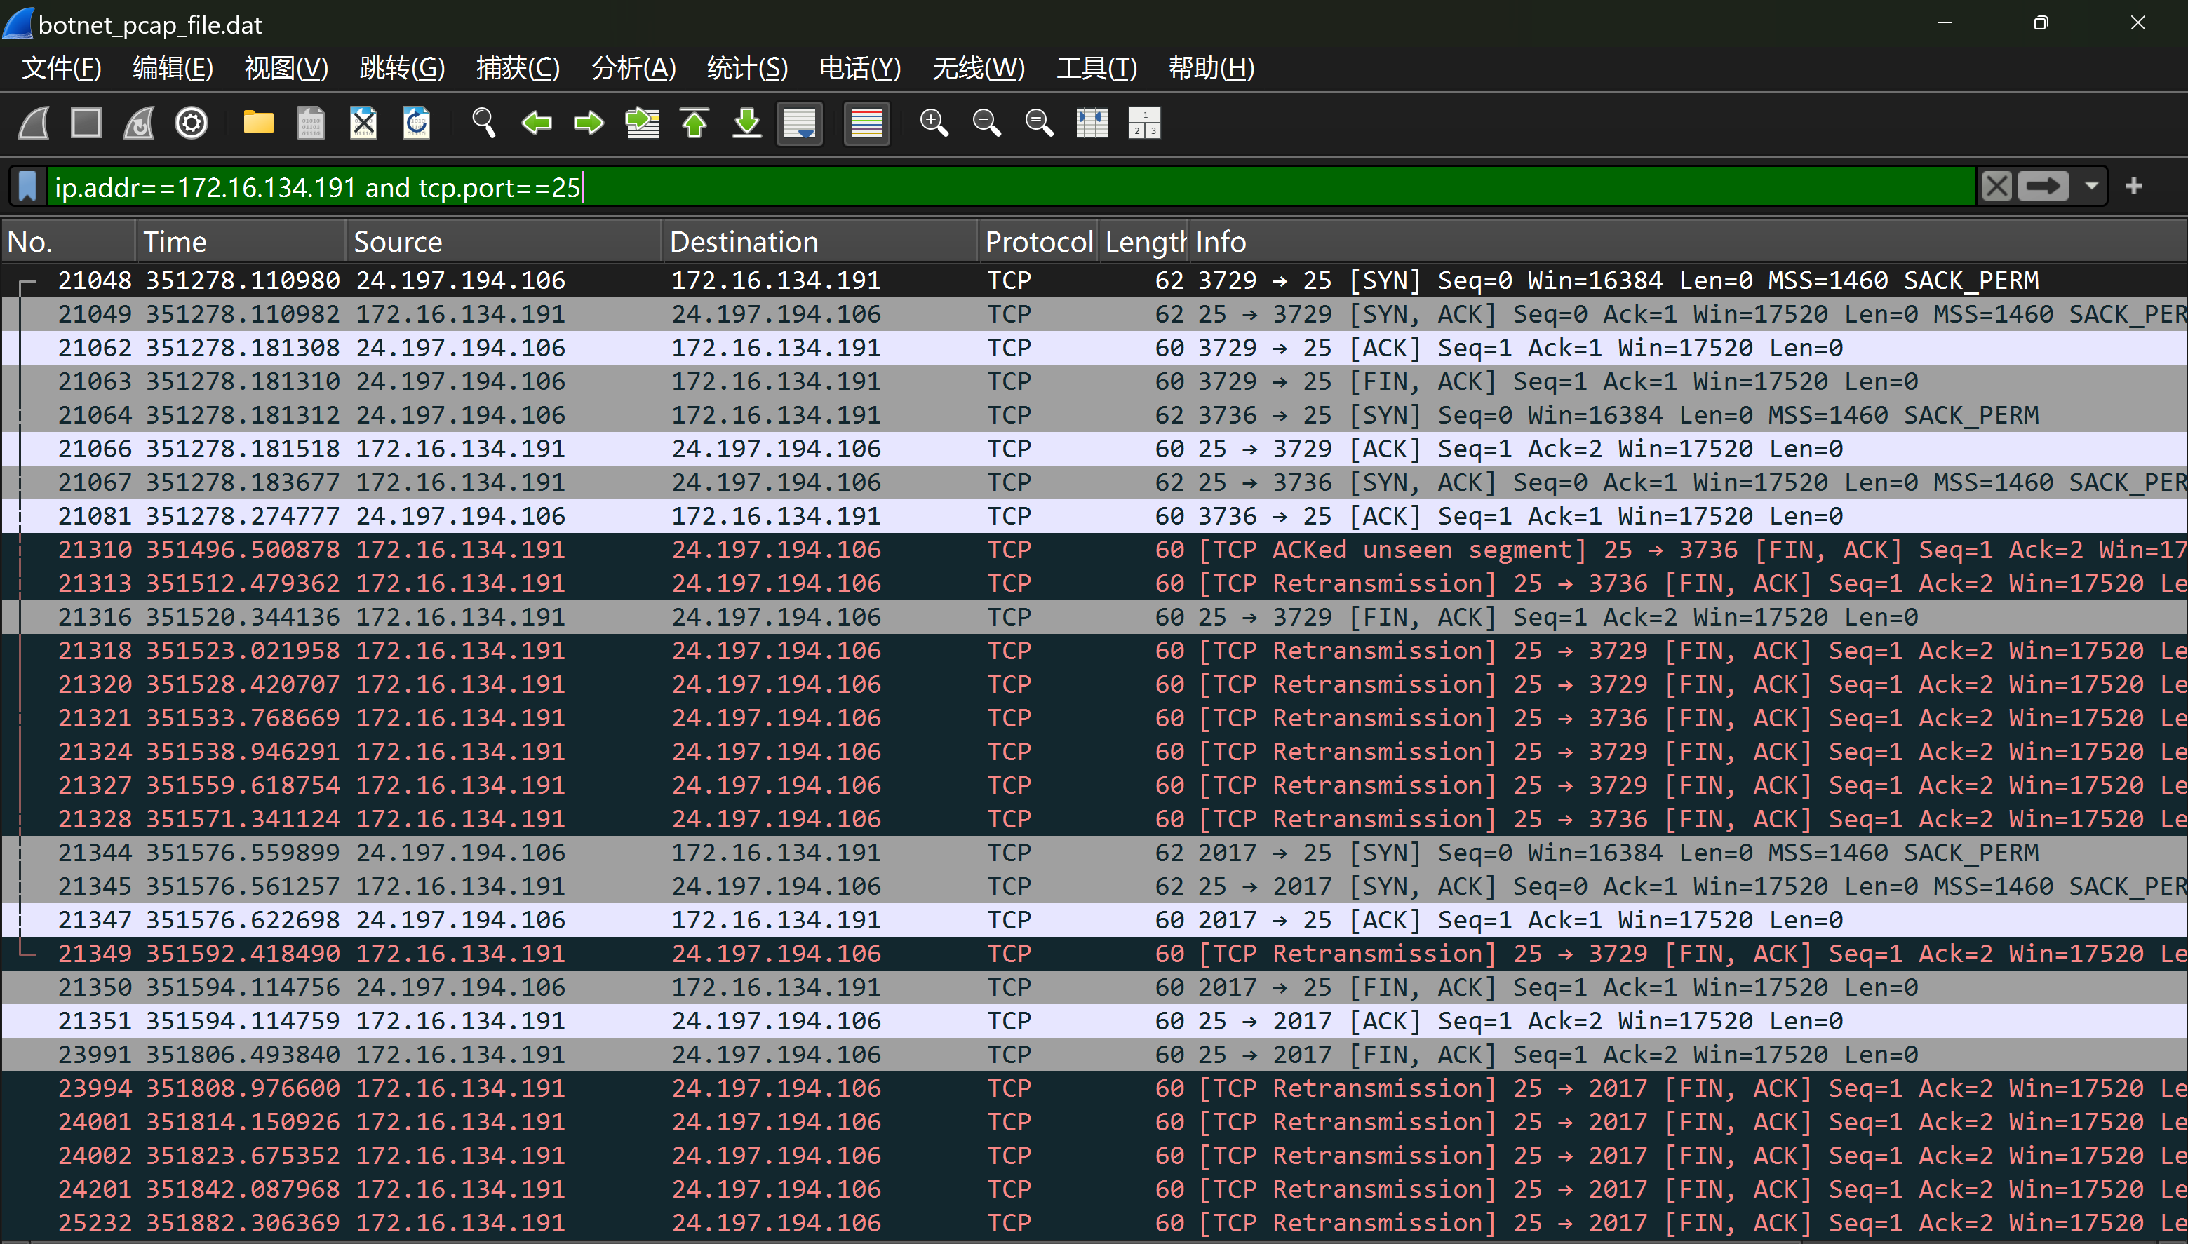Image resolution: width=2188 pixels, height=1244 pixels.
Task: Clear the display filter with X button
Action: 1996,187
